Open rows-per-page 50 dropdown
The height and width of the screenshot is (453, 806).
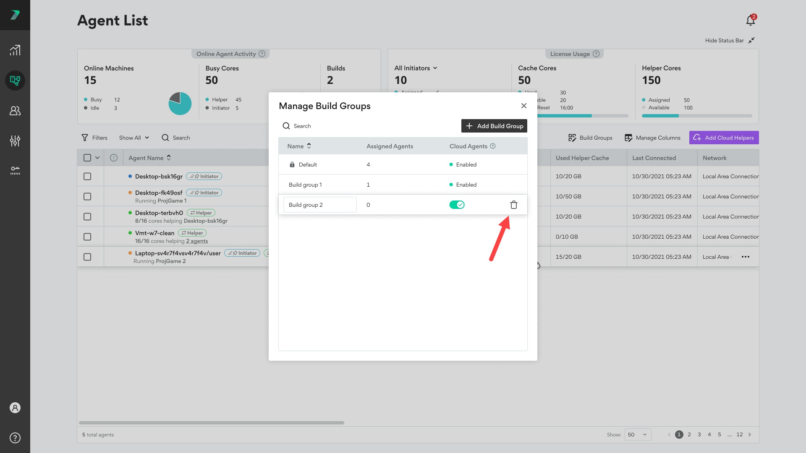[638, 435]
